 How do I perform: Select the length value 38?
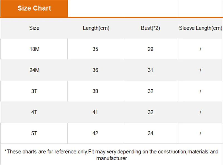95,91
